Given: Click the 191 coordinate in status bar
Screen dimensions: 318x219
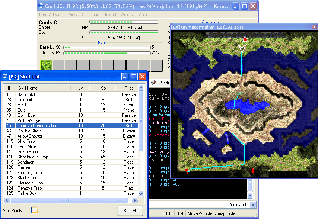Looking at the screenshot, I should tap(169, 213).
